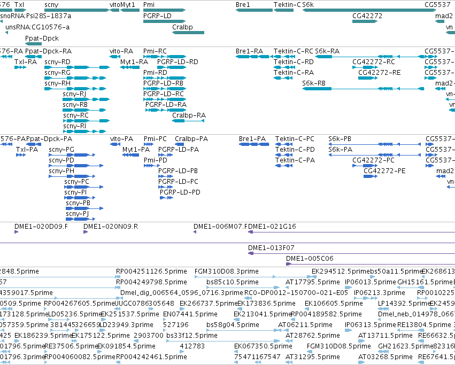This screenshot has width=455, height=365.
Task: Select protein Pmi-PD
Action: (151, 166)
